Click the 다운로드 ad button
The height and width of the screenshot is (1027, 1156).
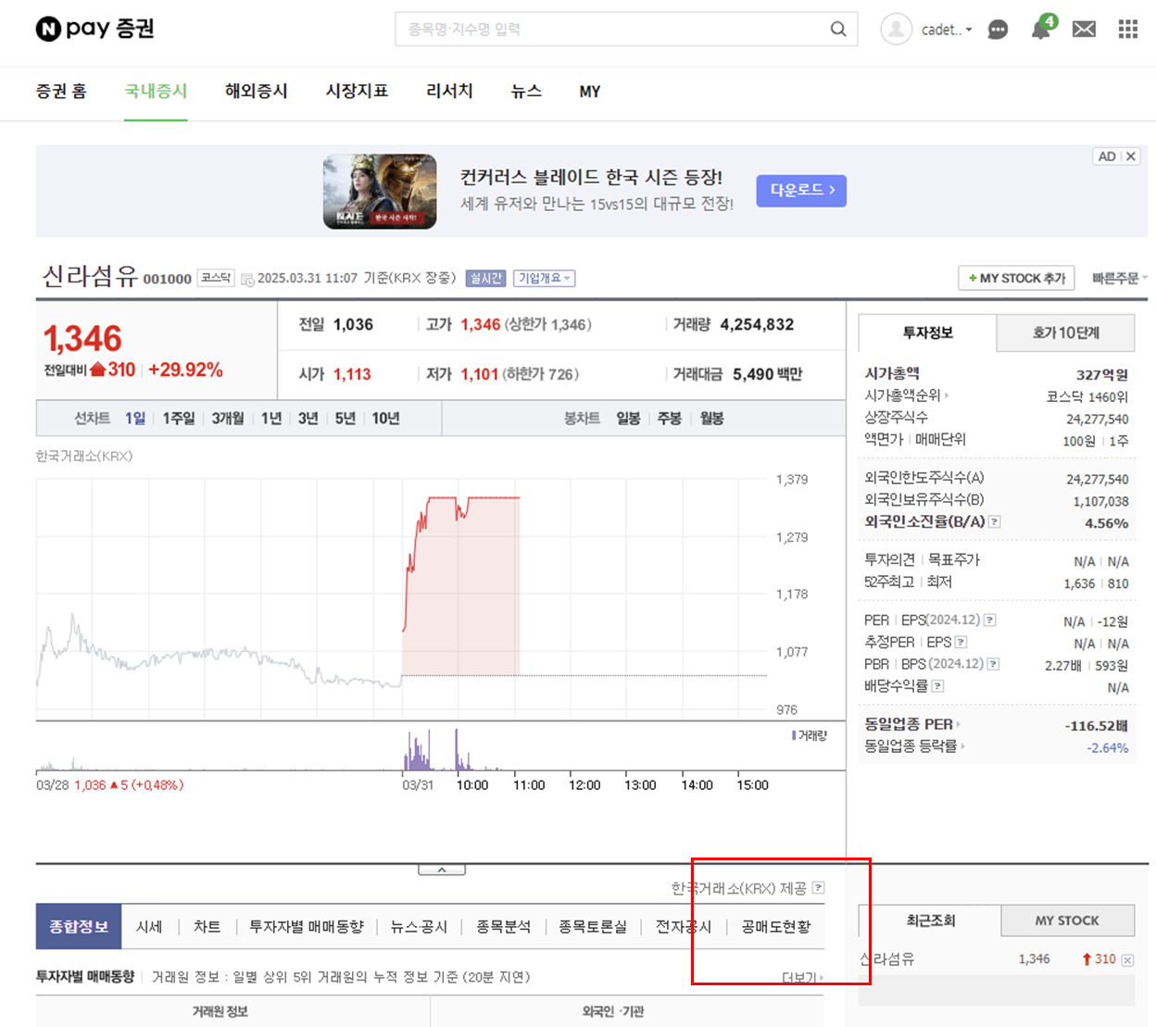click(800, 191)
